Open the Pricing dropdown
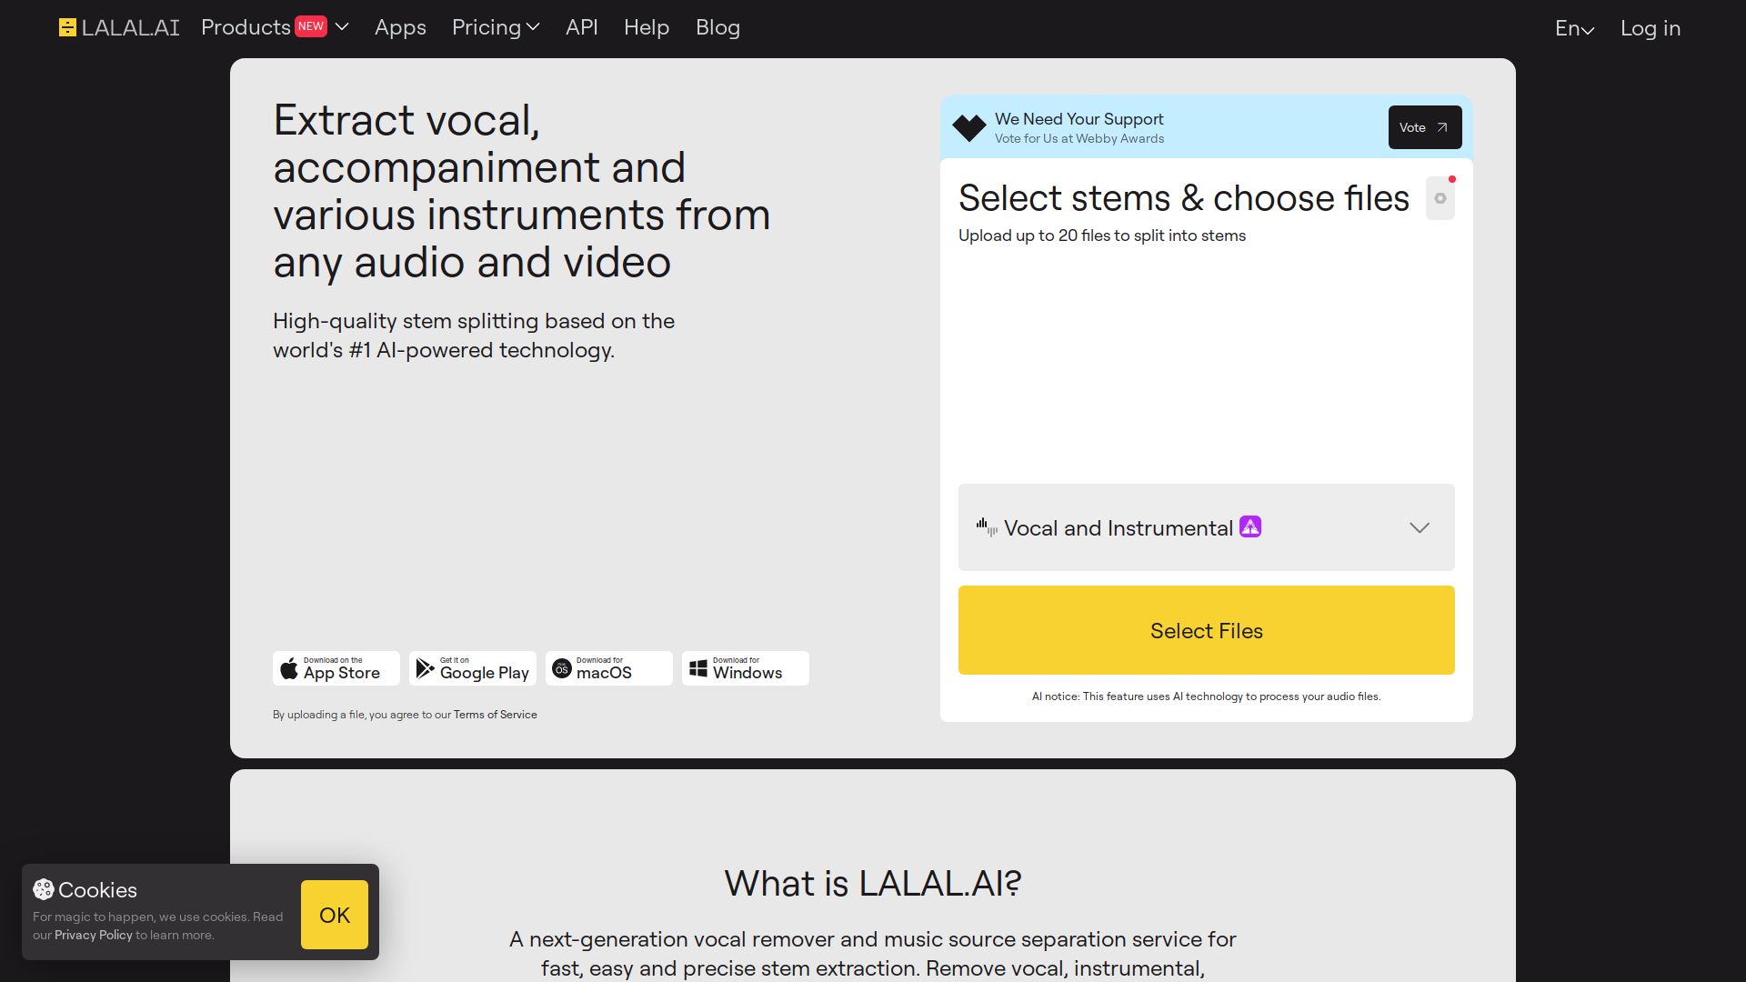The height and width of the screenshot is (982, 1746). tap(494, 27)
